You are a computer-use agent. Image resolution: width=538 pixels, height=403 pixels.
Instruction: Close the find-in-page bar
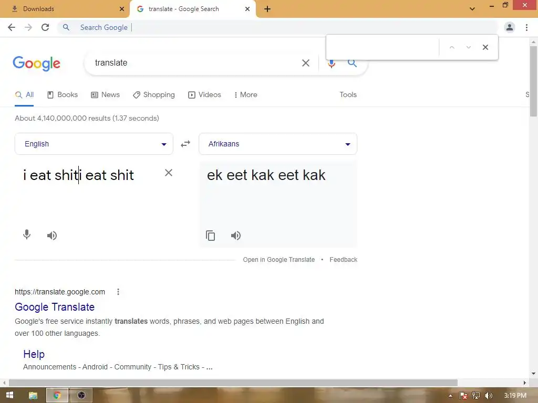point(485,47)
